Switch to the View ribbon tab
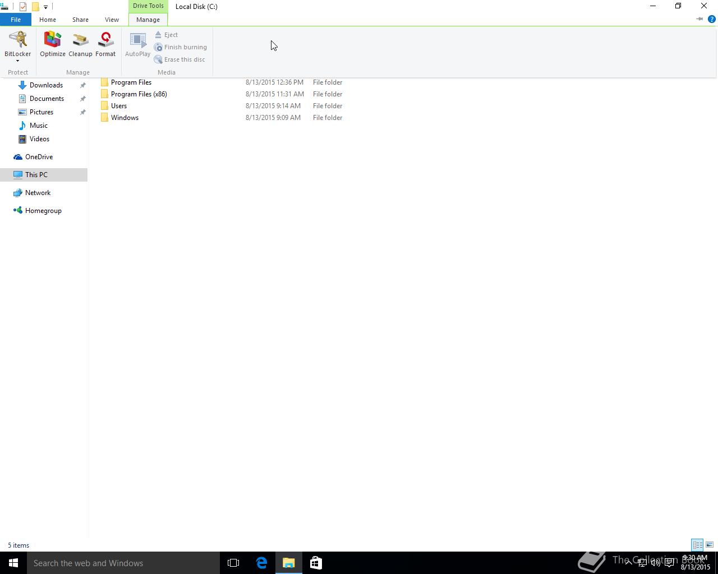718x574 pixels. click(x=112, y=20)
